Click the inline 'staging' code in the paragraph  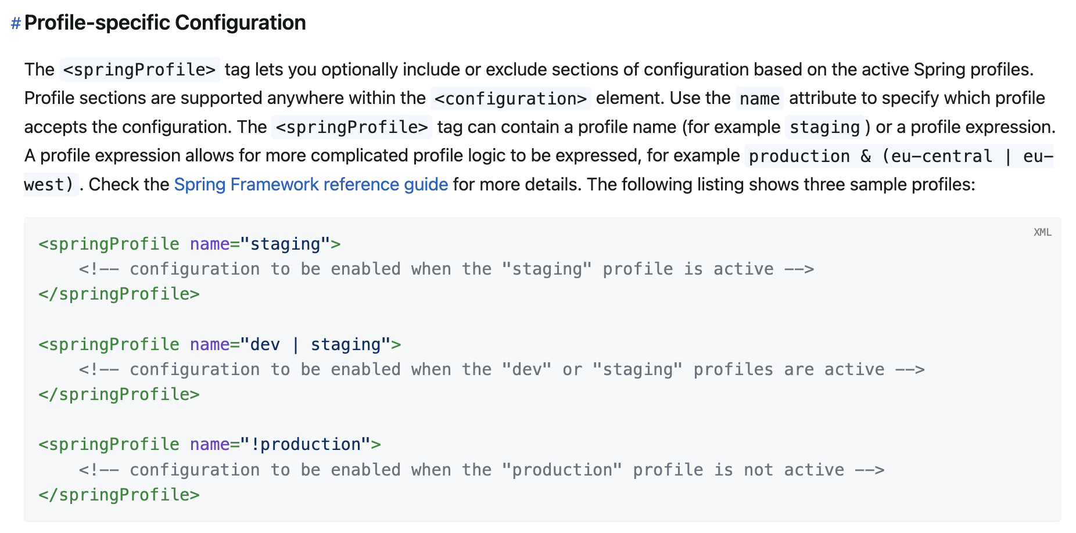coord(824,127)
